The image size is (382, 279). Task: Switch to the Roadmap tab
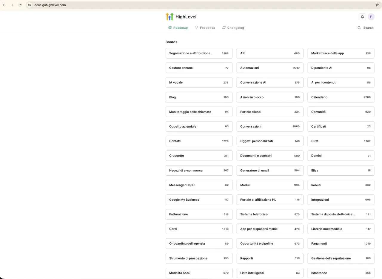coord(178,27)
